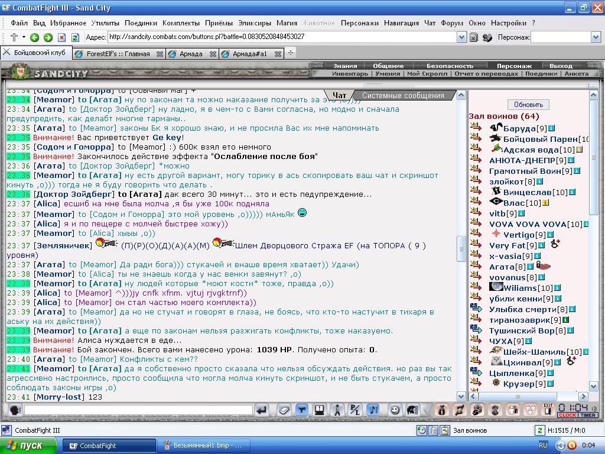This screenshot has height=454, width=605.
Task: Open Мой Скролл link
Action: coord(427,73)
